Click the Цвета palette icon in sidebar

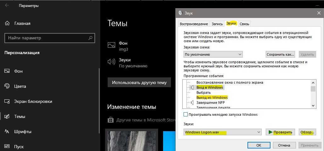point(7,86)
